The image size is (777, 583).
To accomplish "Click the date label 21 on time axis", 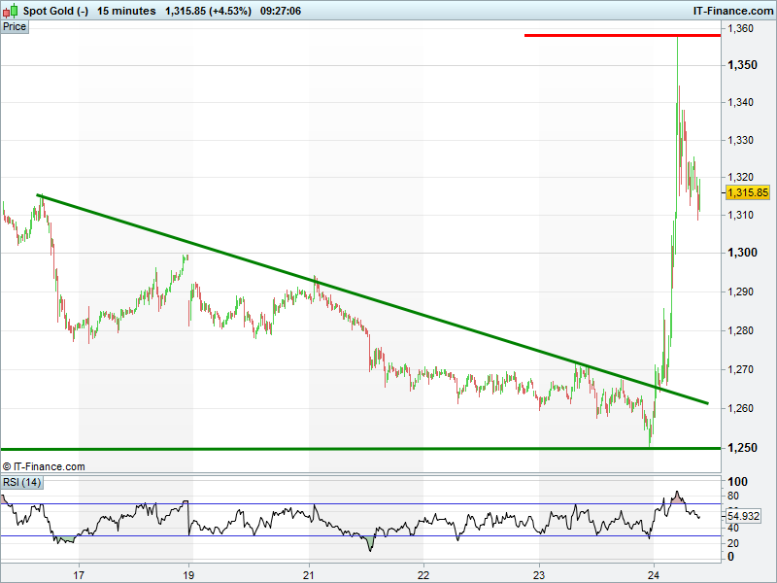I will tap(309, 575).
